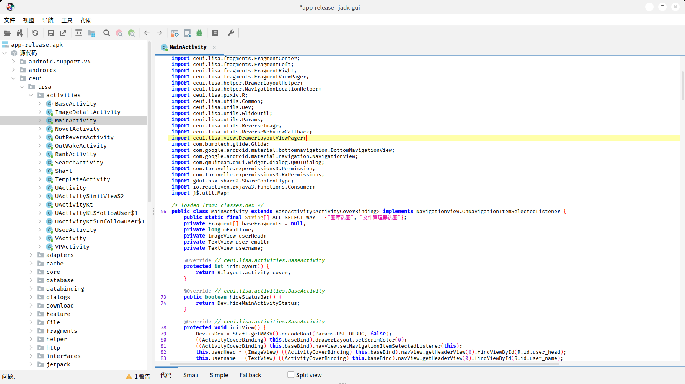This screenshot has width=685, height=384.
Task: Toggle flatten packages icon
Action: point(91,33)
